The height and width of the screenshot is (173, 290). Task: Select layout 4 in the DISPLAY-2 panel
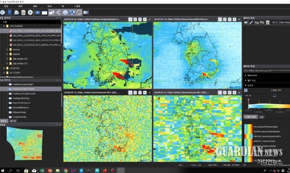point(145,93)
